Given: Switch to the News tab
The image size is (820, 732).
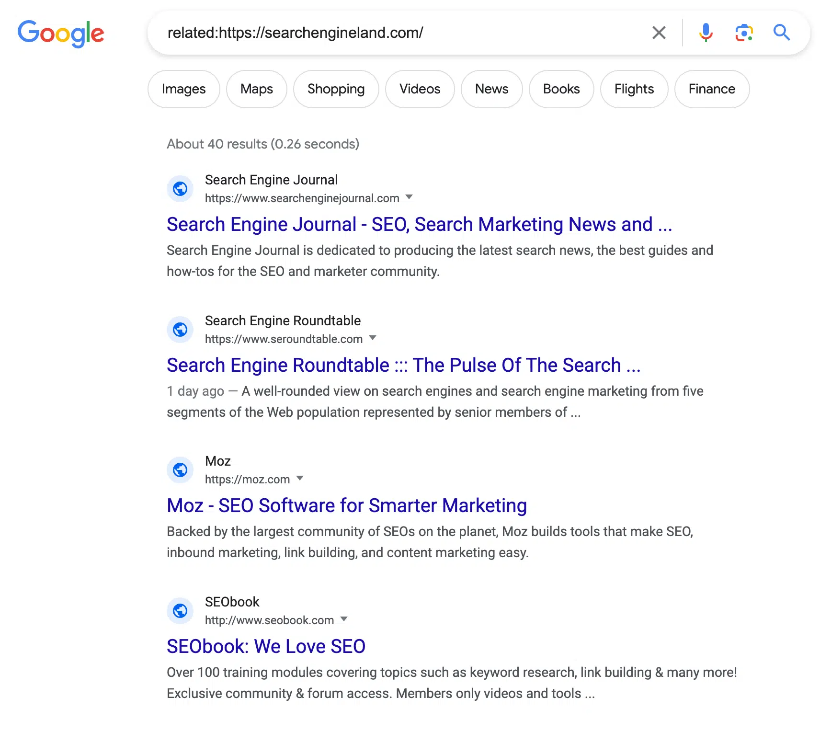Looking at the screenshot, I should point(492,89).
